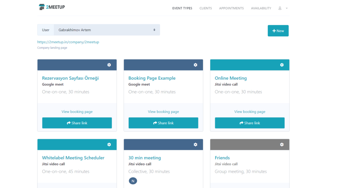The width and height of the screenshot is (338, 188).
Task: Open Online Meeting event title
Action: [231, 78]
